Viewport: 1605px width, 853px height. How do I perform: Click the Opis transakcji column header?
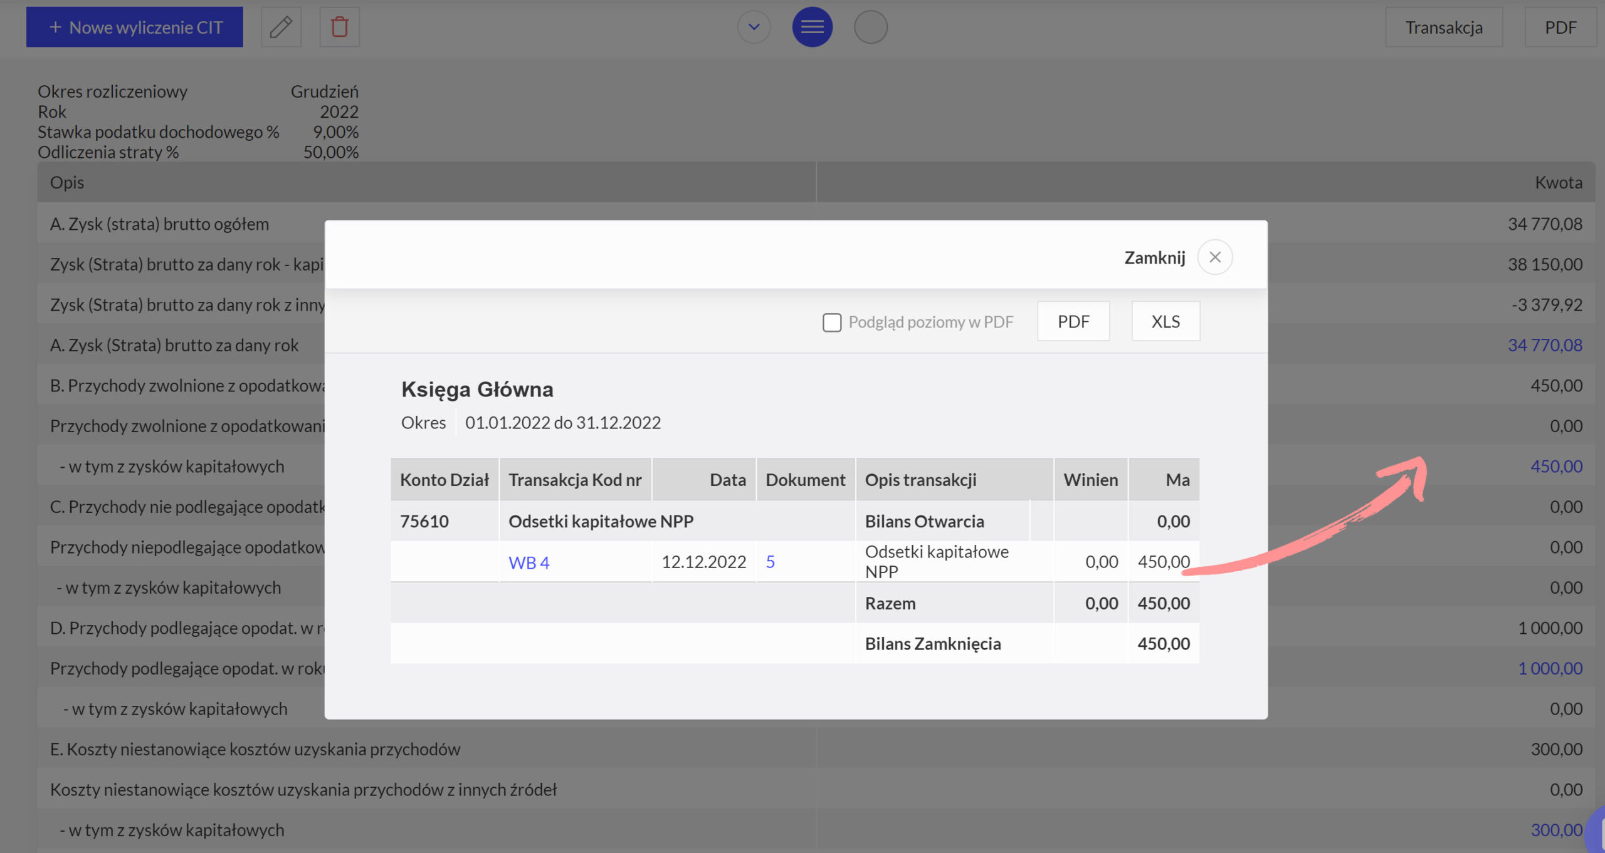tap(954, 480)
